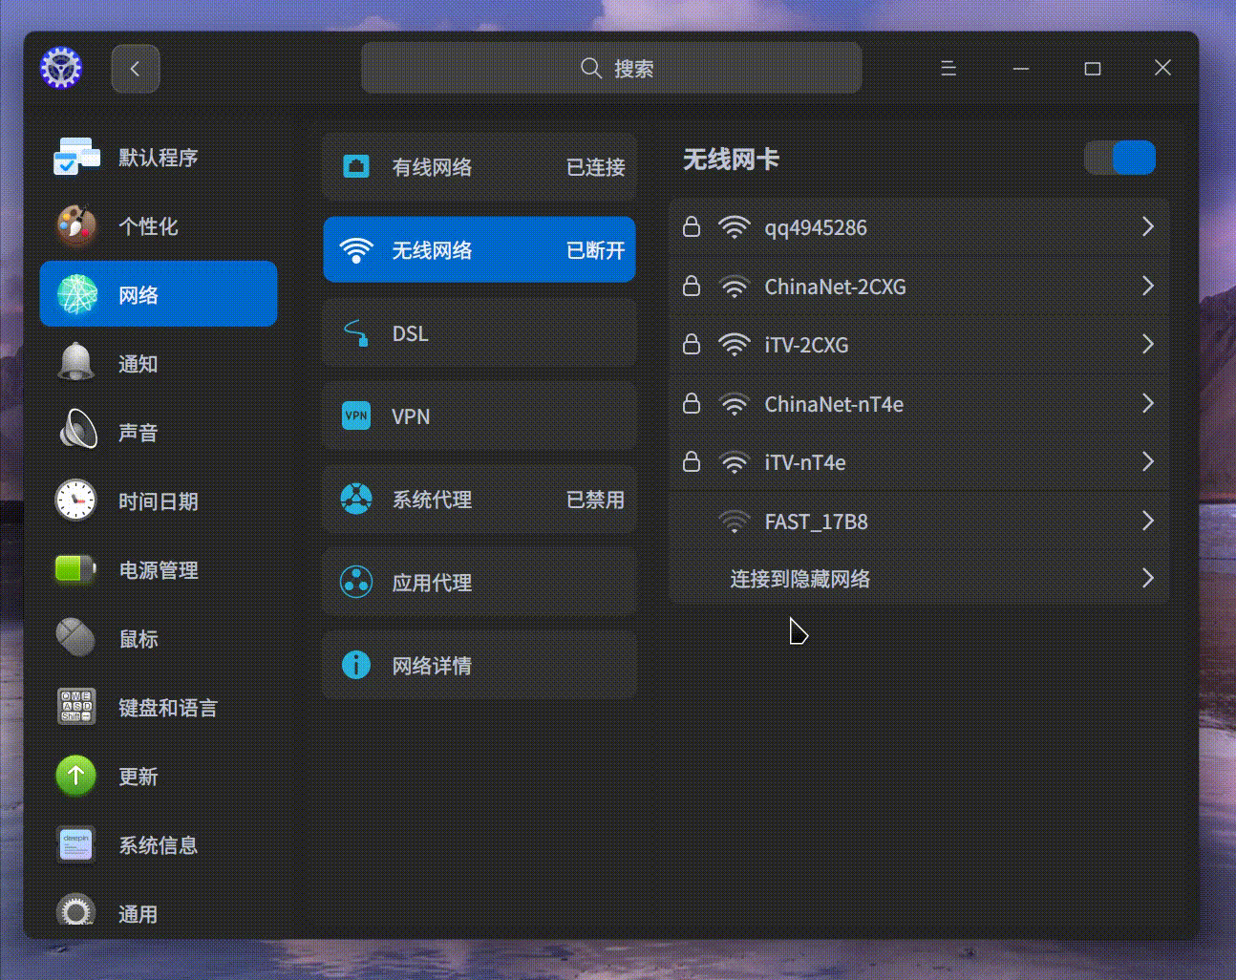Viewport: 1236px width, 980px height.
Task: Toggle the 无线网卡 wireless adapter switch
Action: coord(1119,158)
